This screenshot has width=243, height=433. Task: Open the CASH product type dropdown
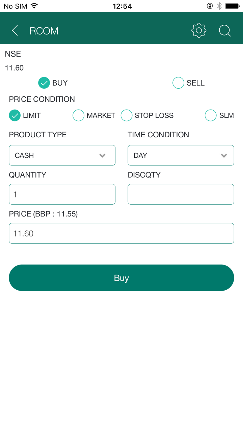(62, 155)
